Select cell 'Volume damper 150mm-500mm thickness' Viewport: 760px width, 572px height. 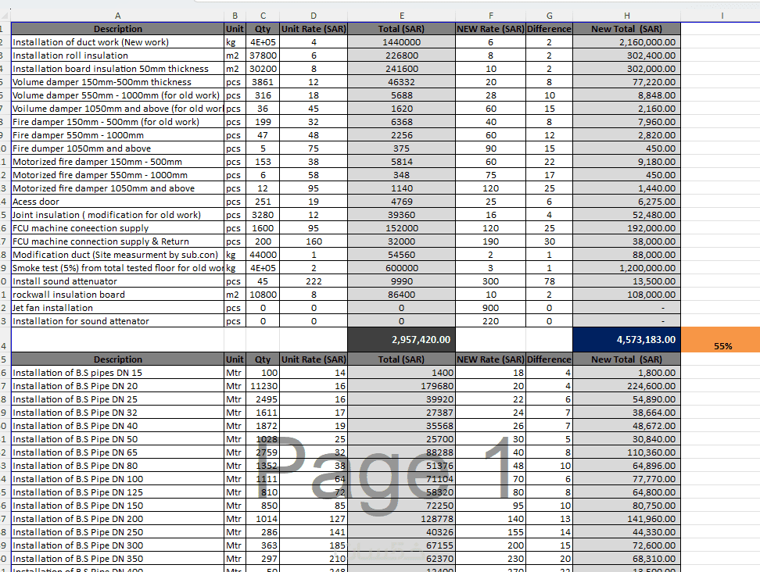(118, 82)
